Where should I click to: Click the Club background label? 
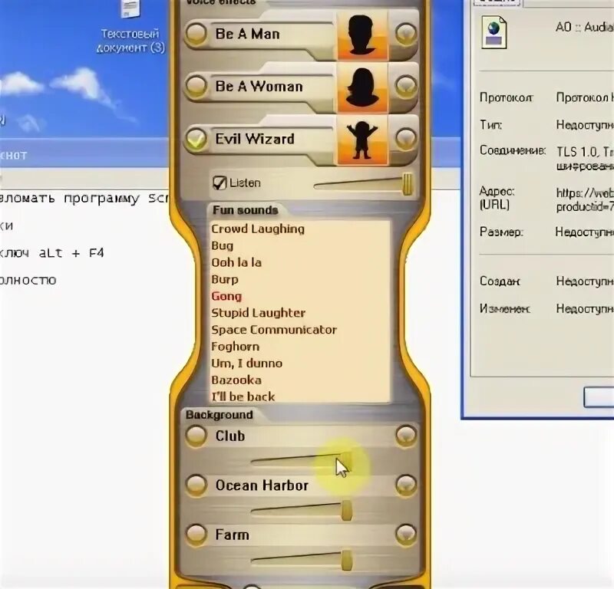pos(229,436)
